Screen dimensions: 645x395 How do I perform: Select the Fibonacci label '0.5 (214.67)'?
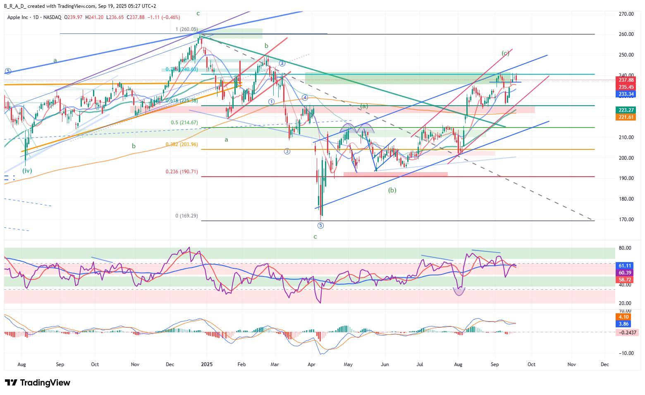[x=184, y=123]
